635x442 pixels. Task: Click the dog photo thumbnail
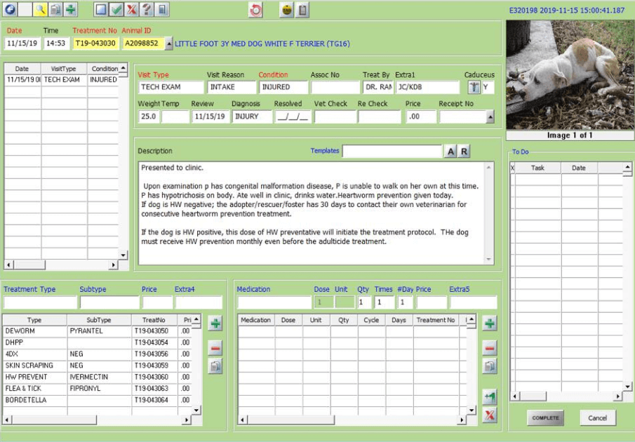569,74
